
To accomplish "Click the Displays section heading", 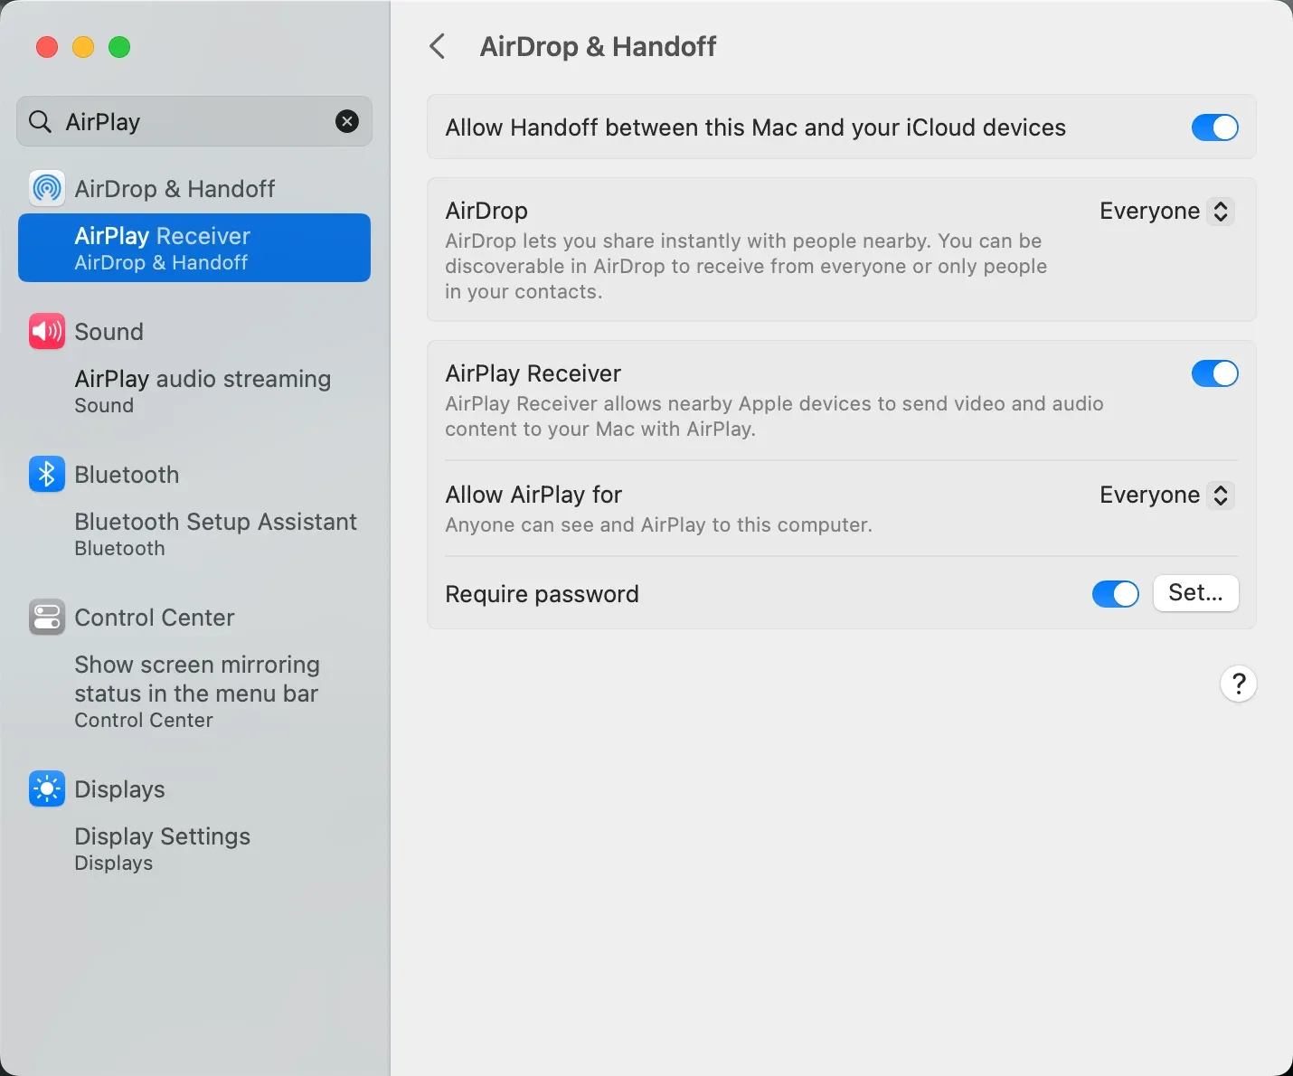I will coord(119,788).
